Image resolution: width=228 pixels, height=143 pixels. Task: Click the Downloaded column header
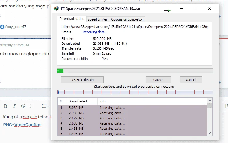tap(82, 101)
